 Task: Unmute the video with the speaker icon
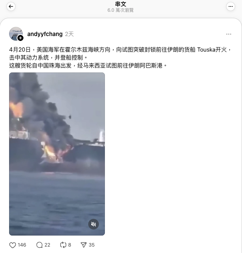tap(94, 224)
